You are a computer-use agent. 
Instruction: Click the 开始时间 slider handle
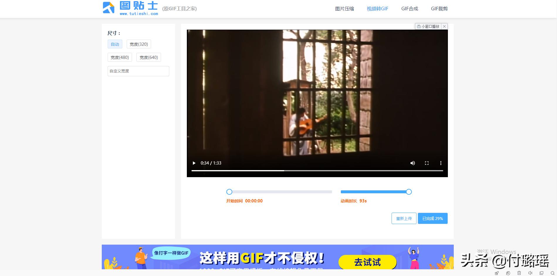229,192
